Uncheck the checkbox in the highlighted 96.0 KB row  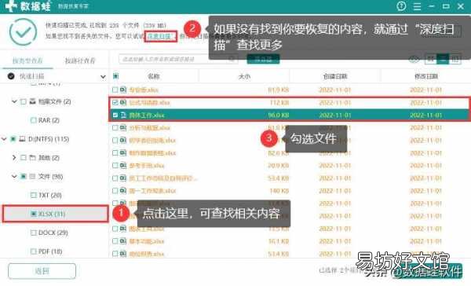click(115, 115)
